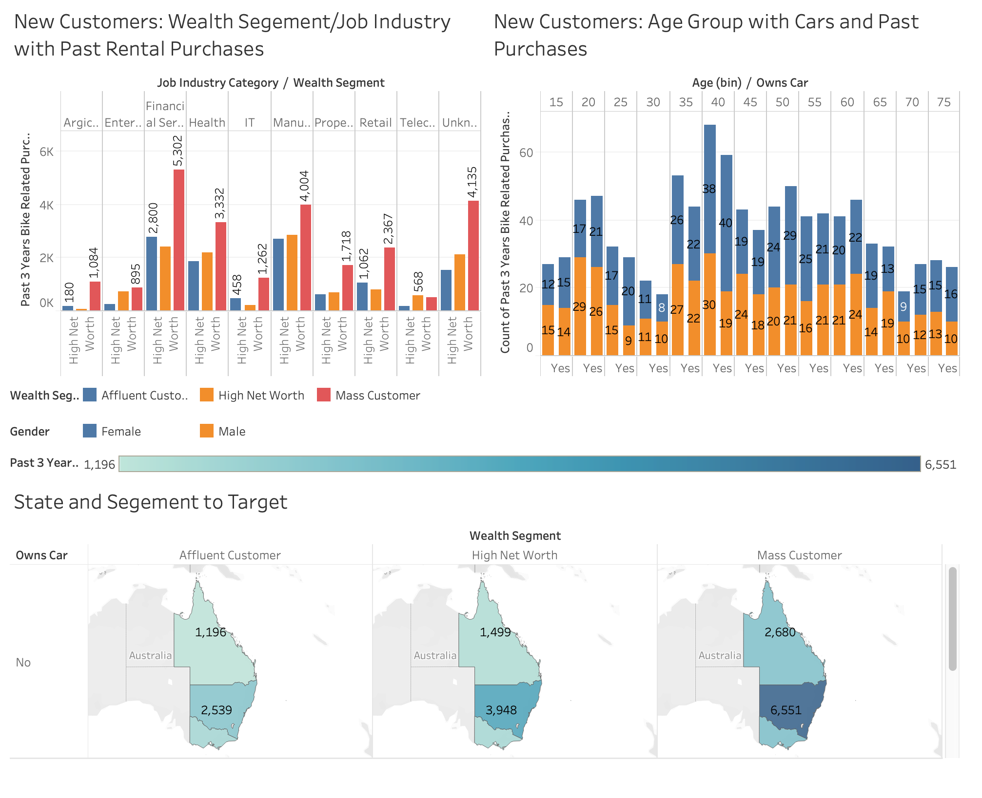Click the Mass Customer map column header
Screen dimensions: 982x798
(799, 555)
